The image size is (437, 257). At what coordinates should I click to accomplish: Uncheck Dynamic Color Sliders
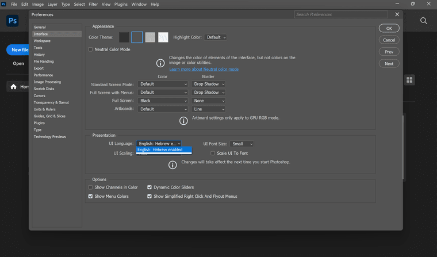[149, 187]
